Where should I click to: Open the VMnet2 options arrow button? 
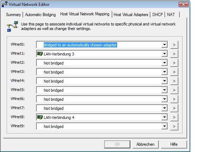(x=174, y=63)
